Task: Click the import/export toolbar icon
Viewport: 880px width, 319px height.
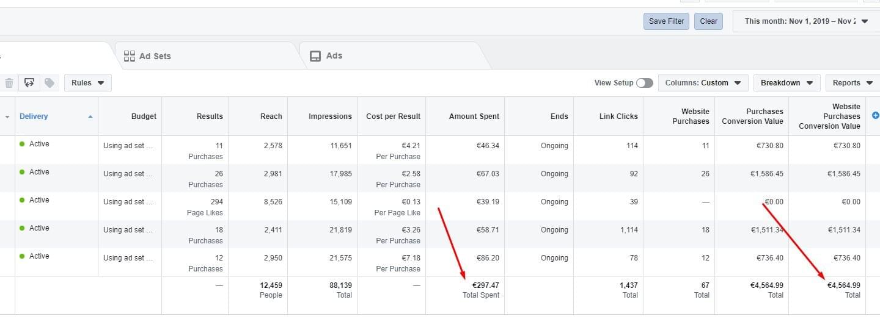Action: click(x=29, y=83)
